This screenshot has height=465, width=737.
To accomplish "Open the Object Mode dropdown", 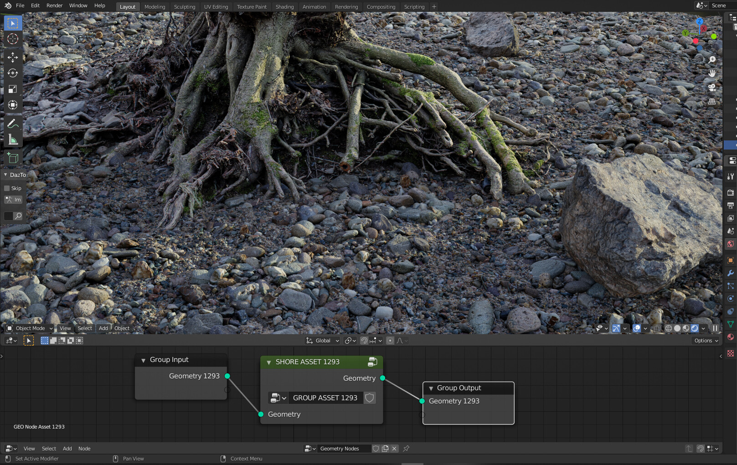I will pyautogui.click(x=29, y=328).
